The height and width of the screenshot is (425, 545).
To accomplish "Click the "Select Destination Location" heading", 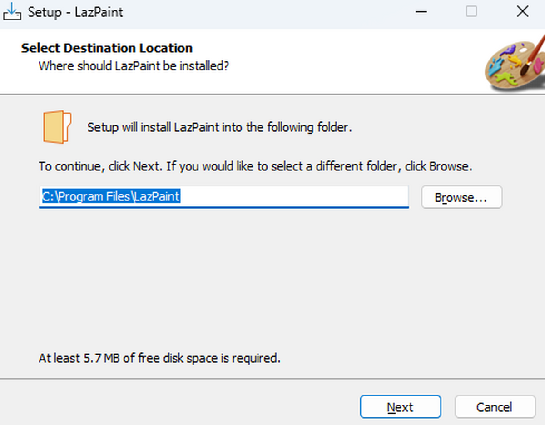I will coord(107,48).
